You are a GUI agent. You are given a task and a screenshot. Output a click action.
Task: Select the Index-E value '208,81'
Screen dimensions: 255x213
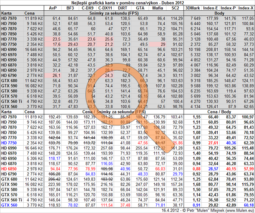coord(212,50)
